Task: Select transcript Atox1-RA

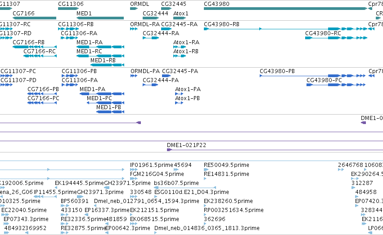Action: pyautogui.click(x=186, y=42)
